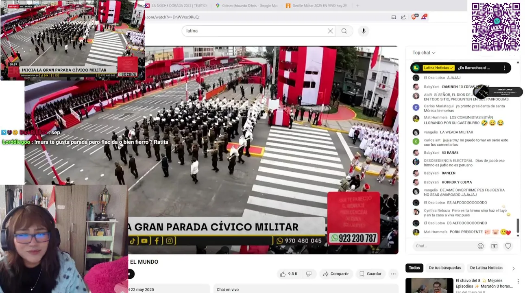Open Brave Shields lion icon
Image resolution: width=525 pixels, height=293 pixels.
pos(414,17)
